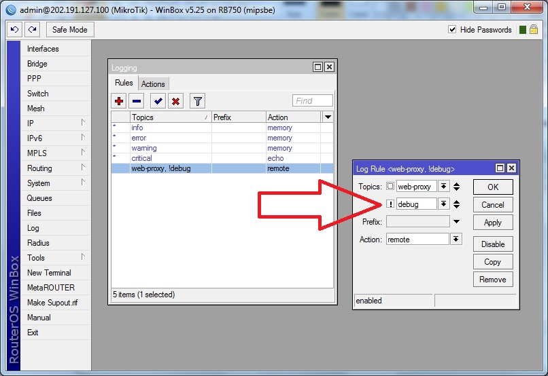The height and width of the screenshot is (376, 548).
Task: Open the web-proxy topic dropdown
Action: (x=443, y=186)
